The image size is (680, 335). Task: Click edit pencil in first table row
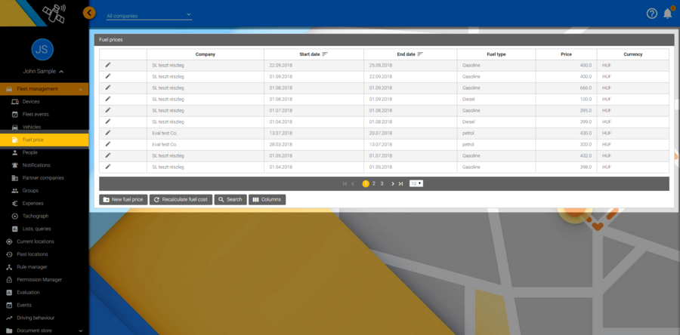point(108,65)
